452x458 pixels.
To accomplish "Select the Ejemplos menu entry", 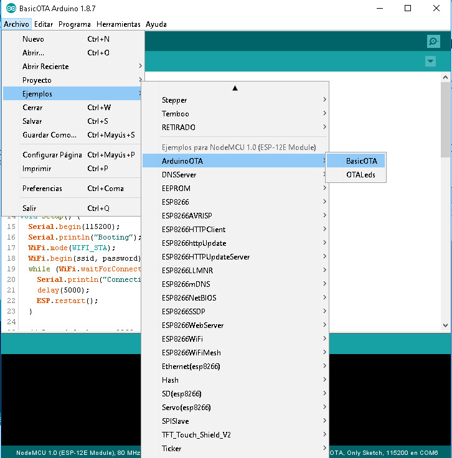I will pos(72,94).
